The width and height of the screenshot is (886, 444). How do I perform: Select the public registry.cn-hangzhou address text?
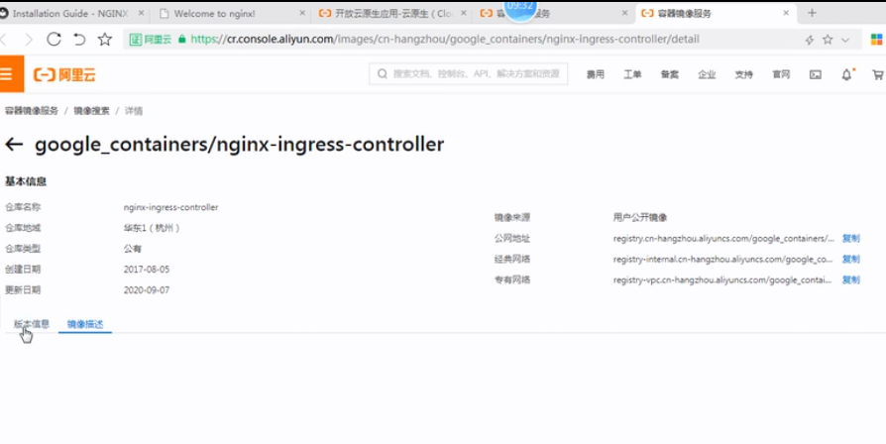pyautogui.click(x=723, y=239)
